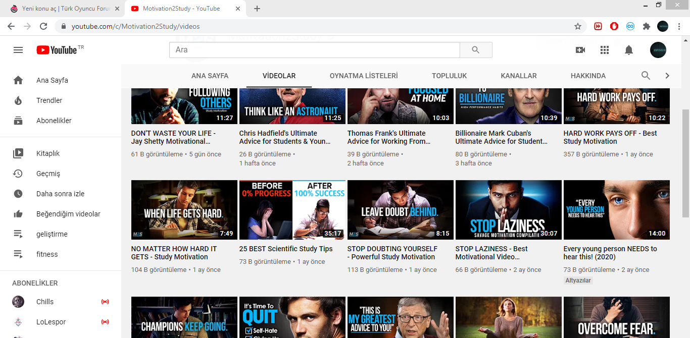Select the VİDEOLAR channel tab
690x338 pixels.
(x=279, y=76)
